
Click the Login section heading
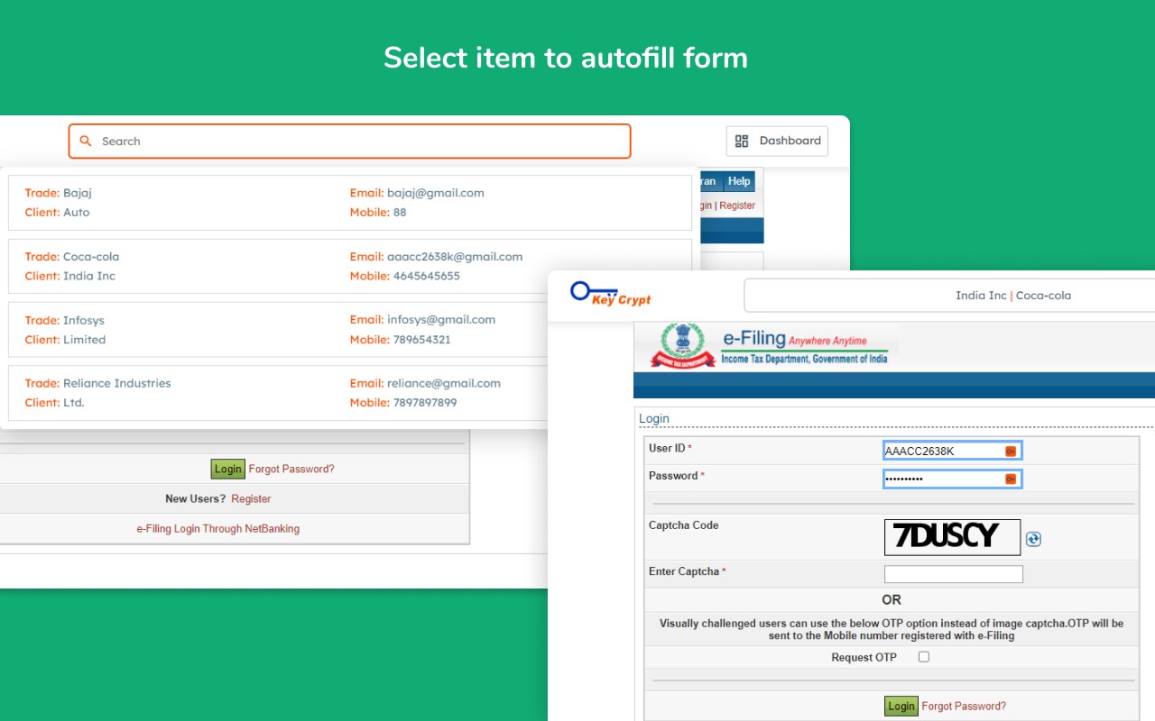pos(654,419)
